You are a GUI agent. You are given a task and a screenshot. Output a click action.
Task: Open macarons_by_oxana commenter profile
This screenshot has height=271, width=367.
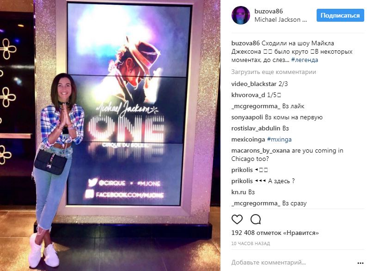pos(261,151)
